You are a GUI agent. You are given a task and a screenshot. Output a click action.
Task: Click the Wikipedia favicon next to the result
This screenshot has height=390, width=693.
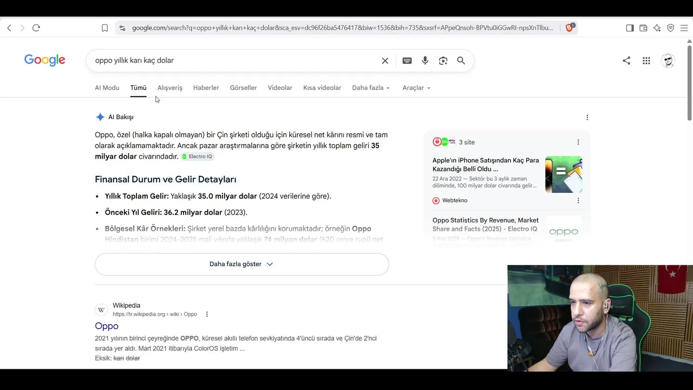tap(101, 310)
